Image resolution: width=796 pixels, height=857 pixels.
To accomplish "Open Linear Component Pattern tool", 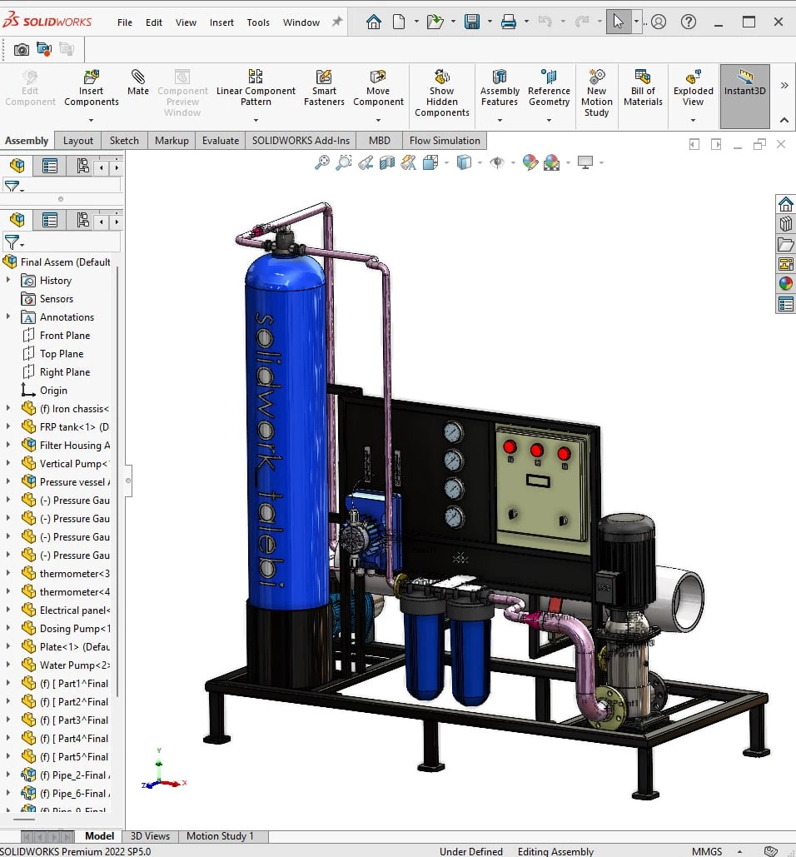I will point(256,87).
